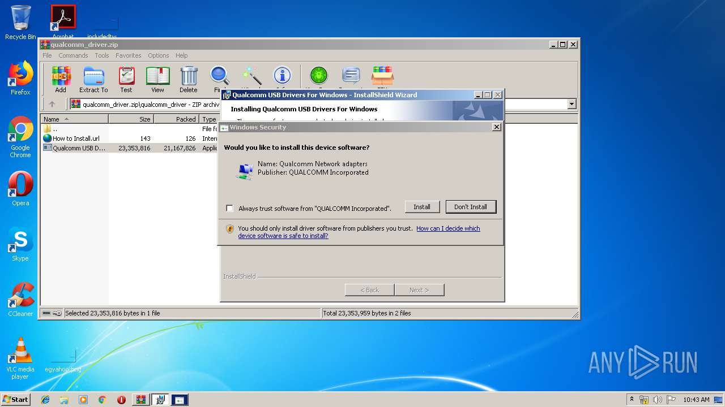Check Always trust software from QUALCOMM Incorporated

(x=229, y=209)
